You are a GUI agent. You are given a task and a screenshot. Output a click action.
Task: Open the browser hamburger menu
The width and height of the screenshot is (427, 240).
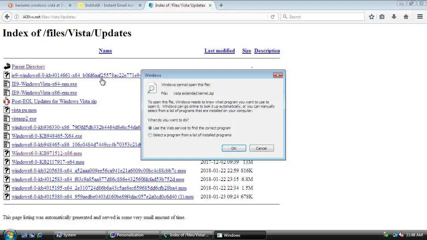click(420, 17)
